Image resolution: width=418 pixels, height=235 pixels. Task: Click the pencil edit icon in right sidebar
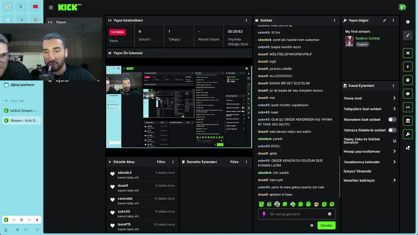pyautogui.click(x=408, y=35)
